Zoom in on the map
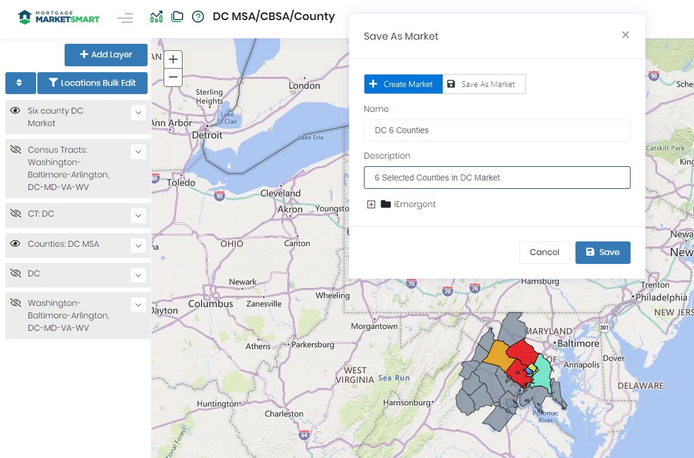 tap(173, 59)
